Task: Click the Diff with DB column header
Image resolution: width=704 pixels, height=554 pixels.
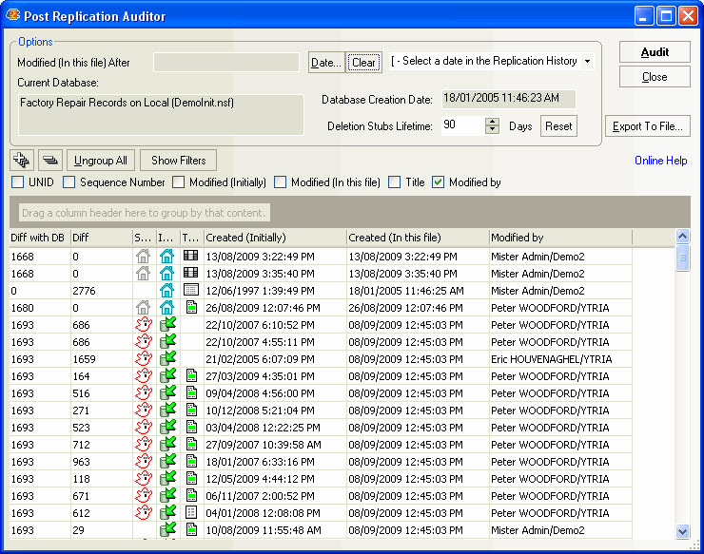Action: coord(38,238)
